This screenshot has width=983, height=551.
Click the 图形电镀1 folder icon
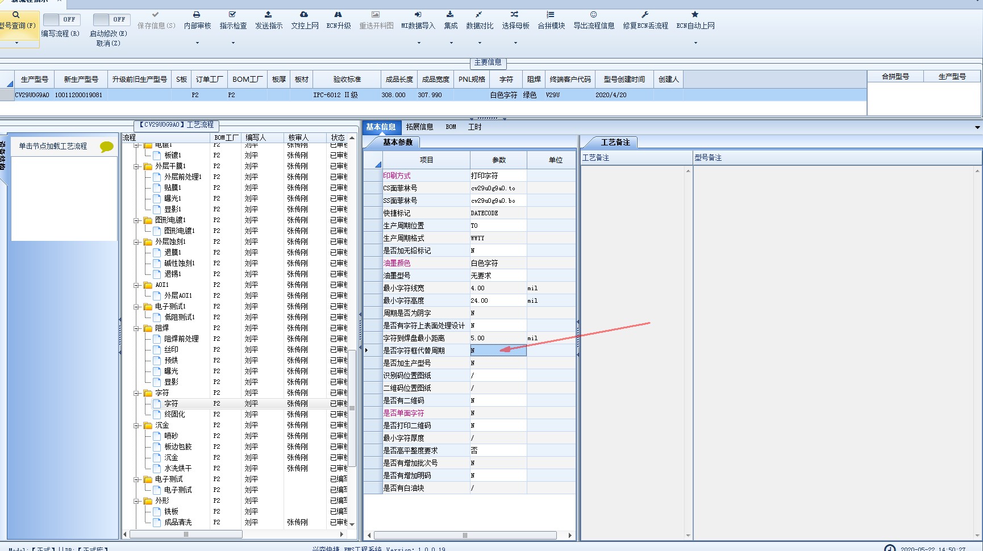tap(148, 220)
